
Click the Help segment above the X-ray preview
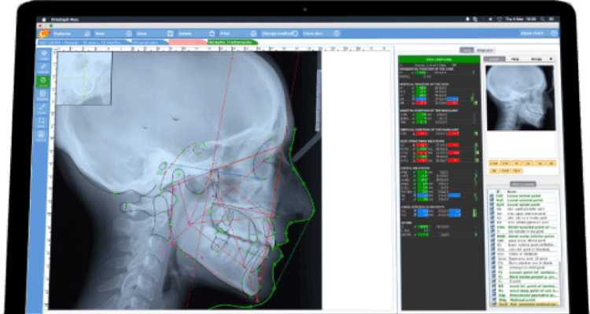(x=515, y=60)
